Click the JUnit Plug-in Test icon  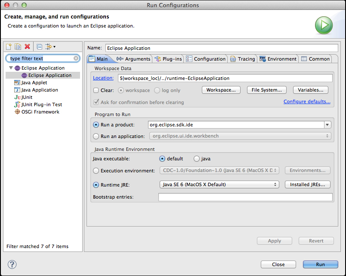(17, 104)
